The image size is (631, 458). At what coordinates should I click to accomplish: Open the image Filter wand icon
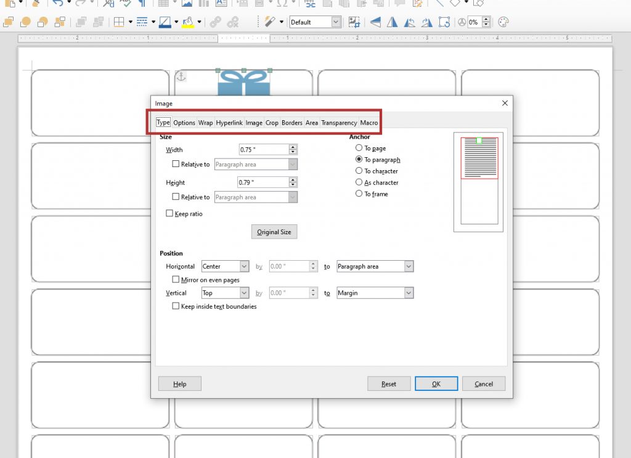point(269,22)
